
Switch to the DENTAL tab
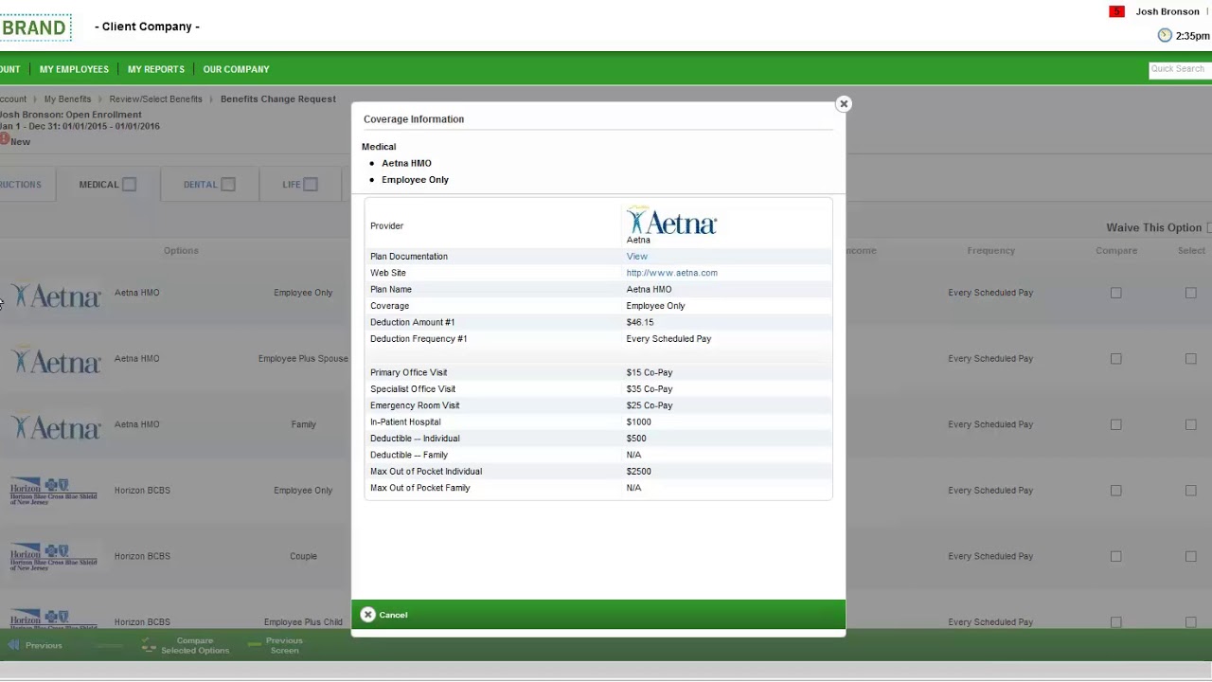[x=209, y=185]
